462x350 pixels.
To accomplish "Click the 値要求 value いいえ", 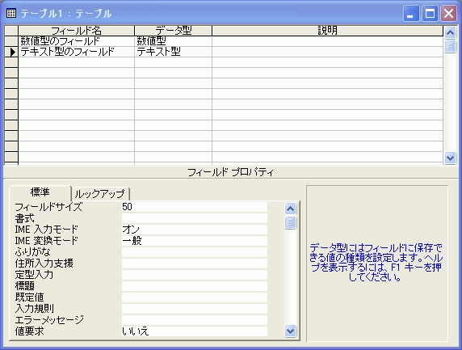I will [x=195, y=331].
